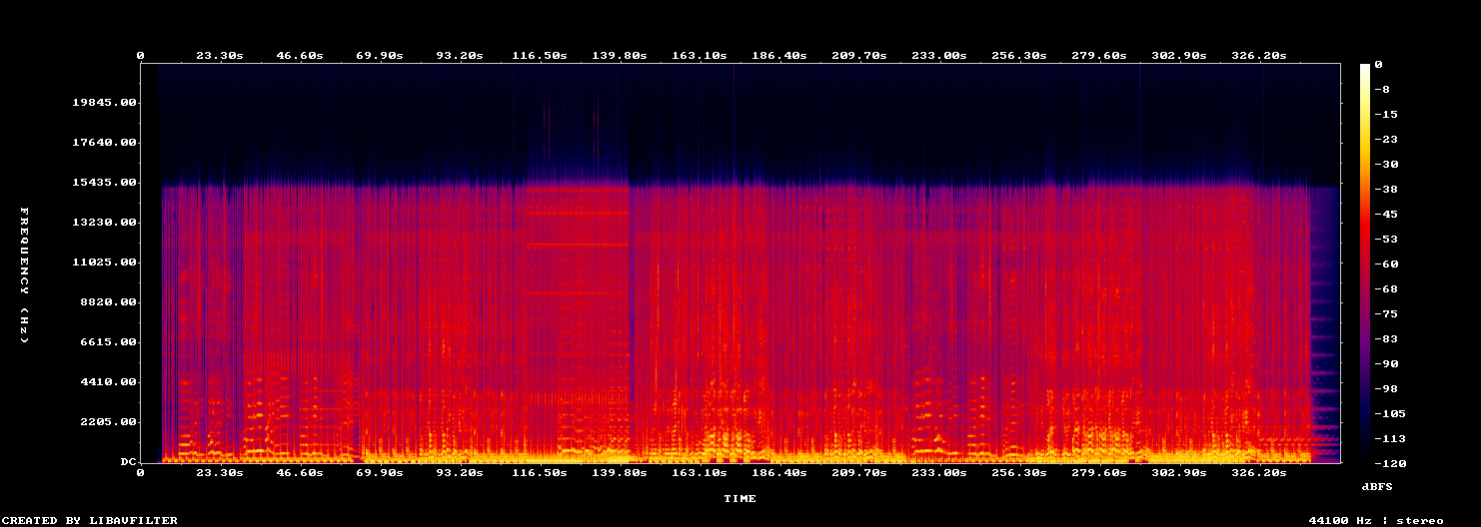Click the dBFS legend label
The width and height of the screenshot is (1481, 527).
point(1376,486)
